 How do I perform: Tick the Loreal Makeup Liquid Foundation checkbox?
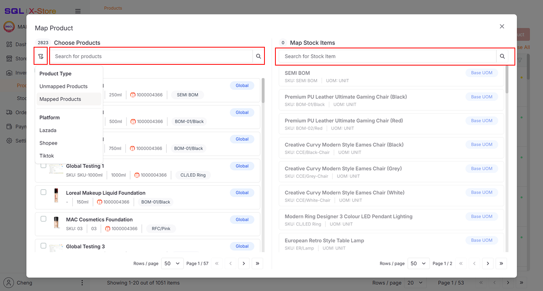coord(43,192)
